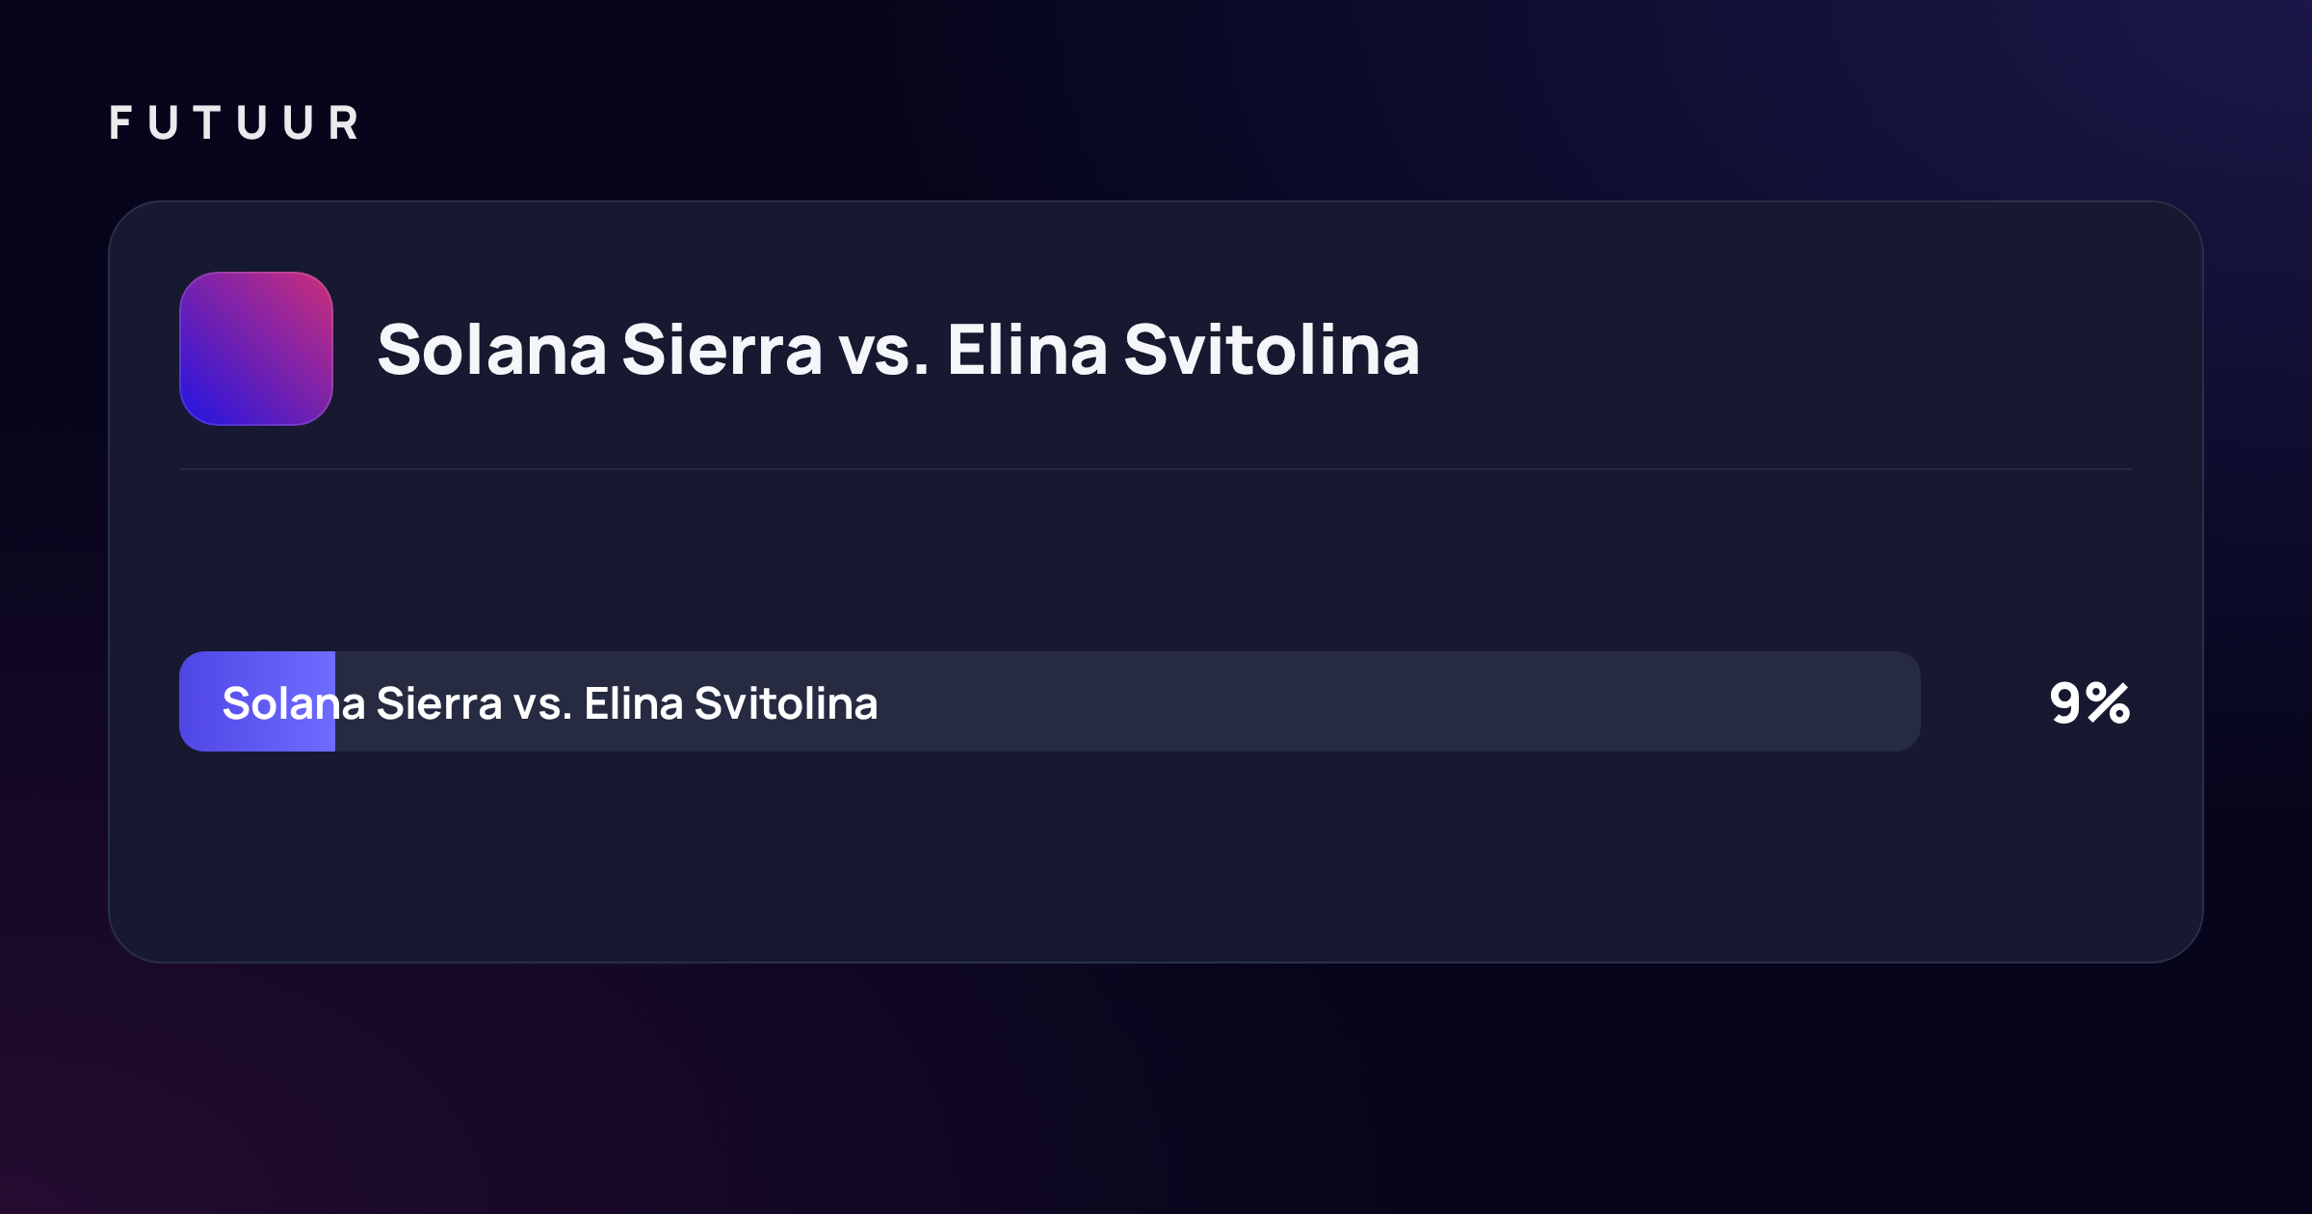Click the dark background below the card
This screenshot has height=1214, width=2312.
[1156, 1089]
